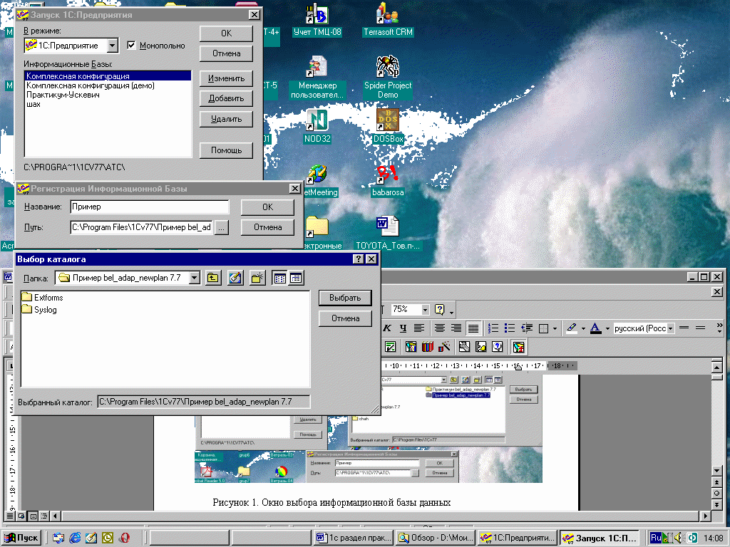Toggle the Монопольно checkbox
This screenshot has height=547, width=730.
pyautogui.click(x=131, y=46)
